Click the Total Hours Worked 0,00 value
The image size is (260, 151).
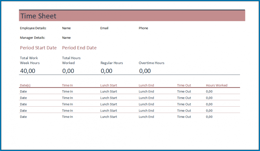tap(68, 71)
